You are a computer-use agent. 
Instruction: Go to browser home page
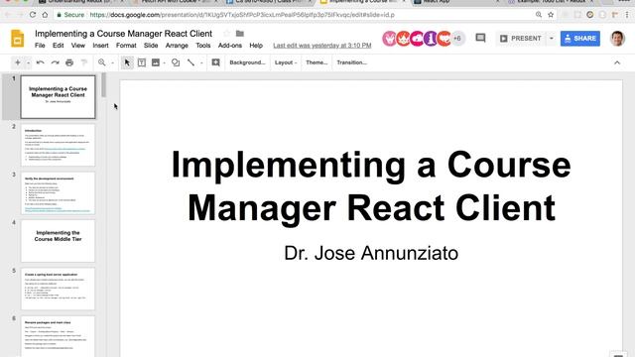click(45, 15)
